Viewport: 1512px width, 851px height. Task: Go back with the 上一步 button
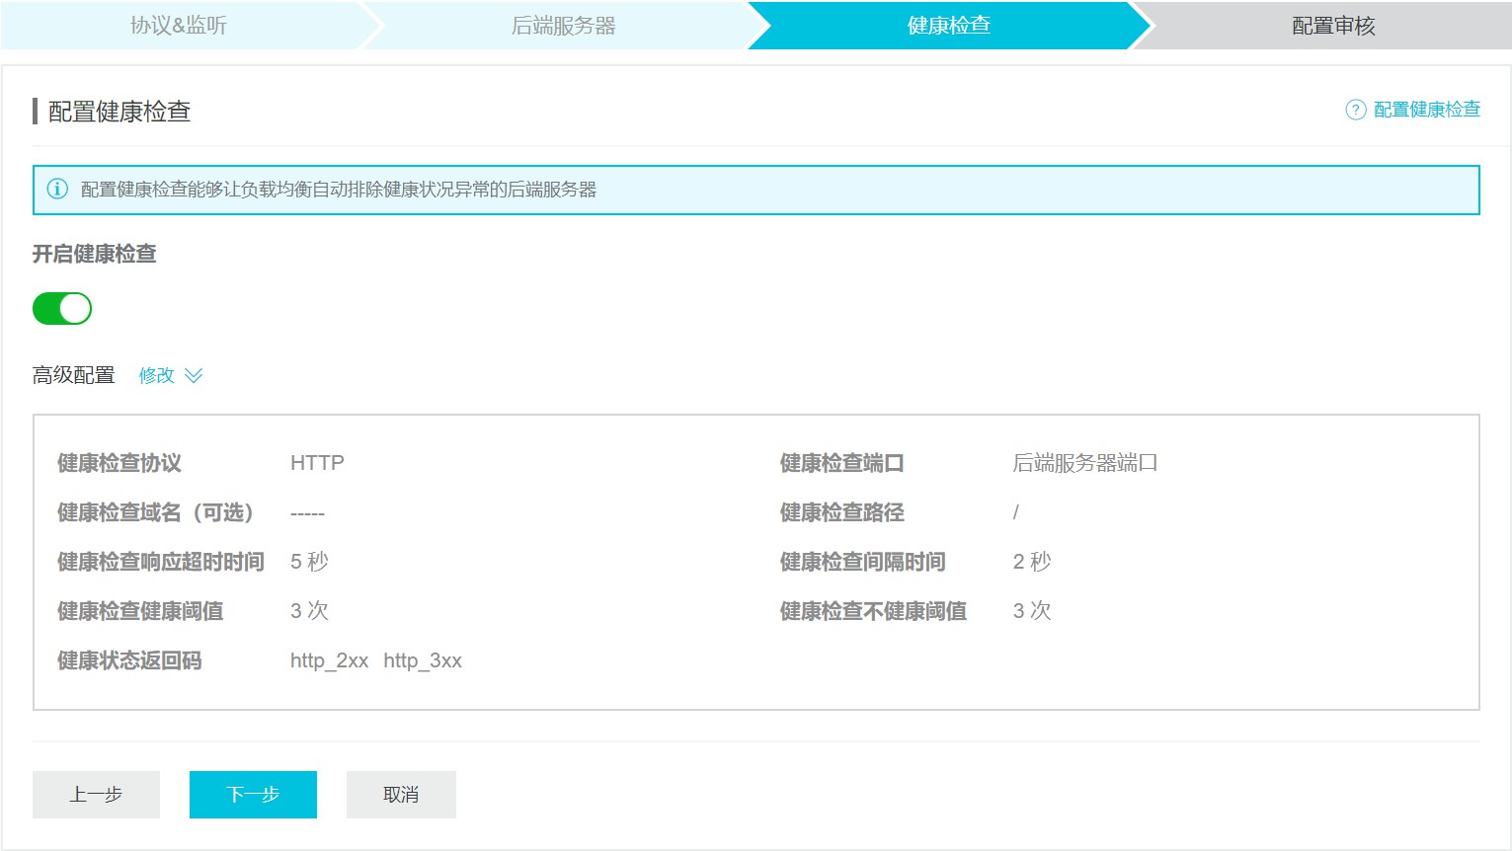96,795
